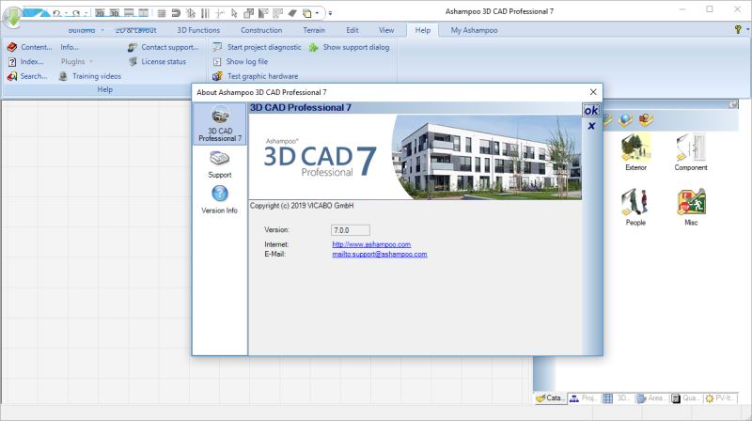
Task: Select the Help ribbon tab
Action: click(x=422, y=30)
